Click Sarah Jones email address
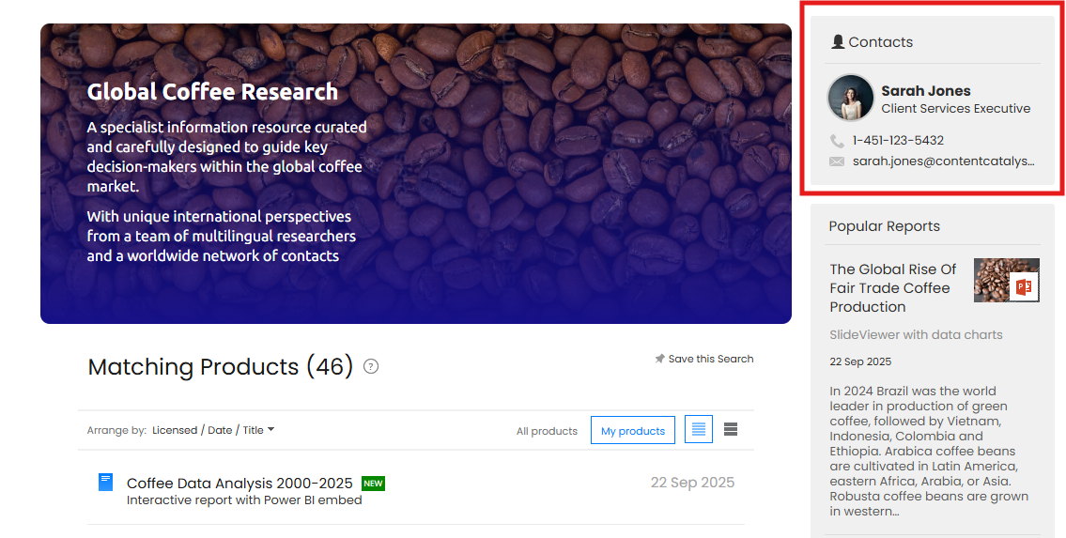Screen dimensions: 1066x538 (x=943, y=161)
